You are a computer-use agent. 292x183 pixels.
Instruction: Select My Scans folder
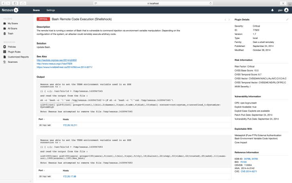(13, 23)
